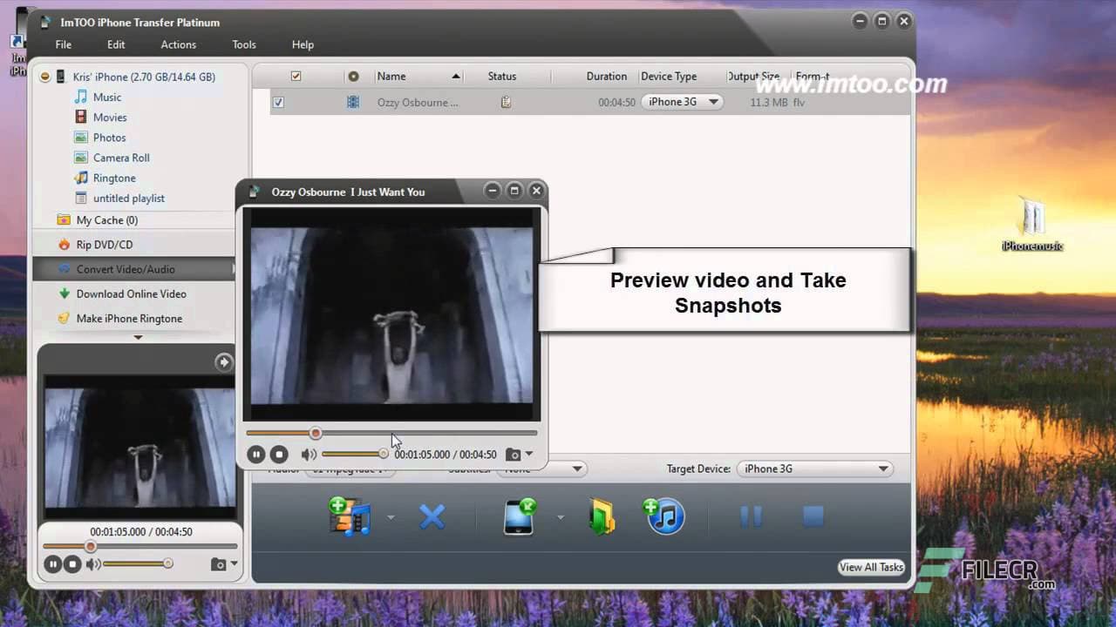The height and width of the screenshot is (627, 1116).
Task: Uncheck the Ozzy Osbourne file checkbox
Action: (278, 102)
